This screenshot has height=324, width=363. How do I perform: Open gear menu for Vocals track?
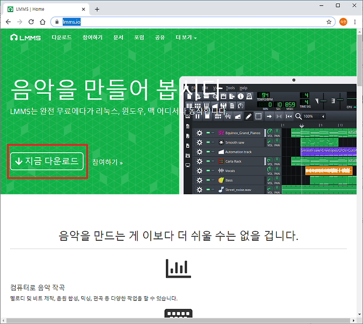pyautogui.click(x=199, y=171)
